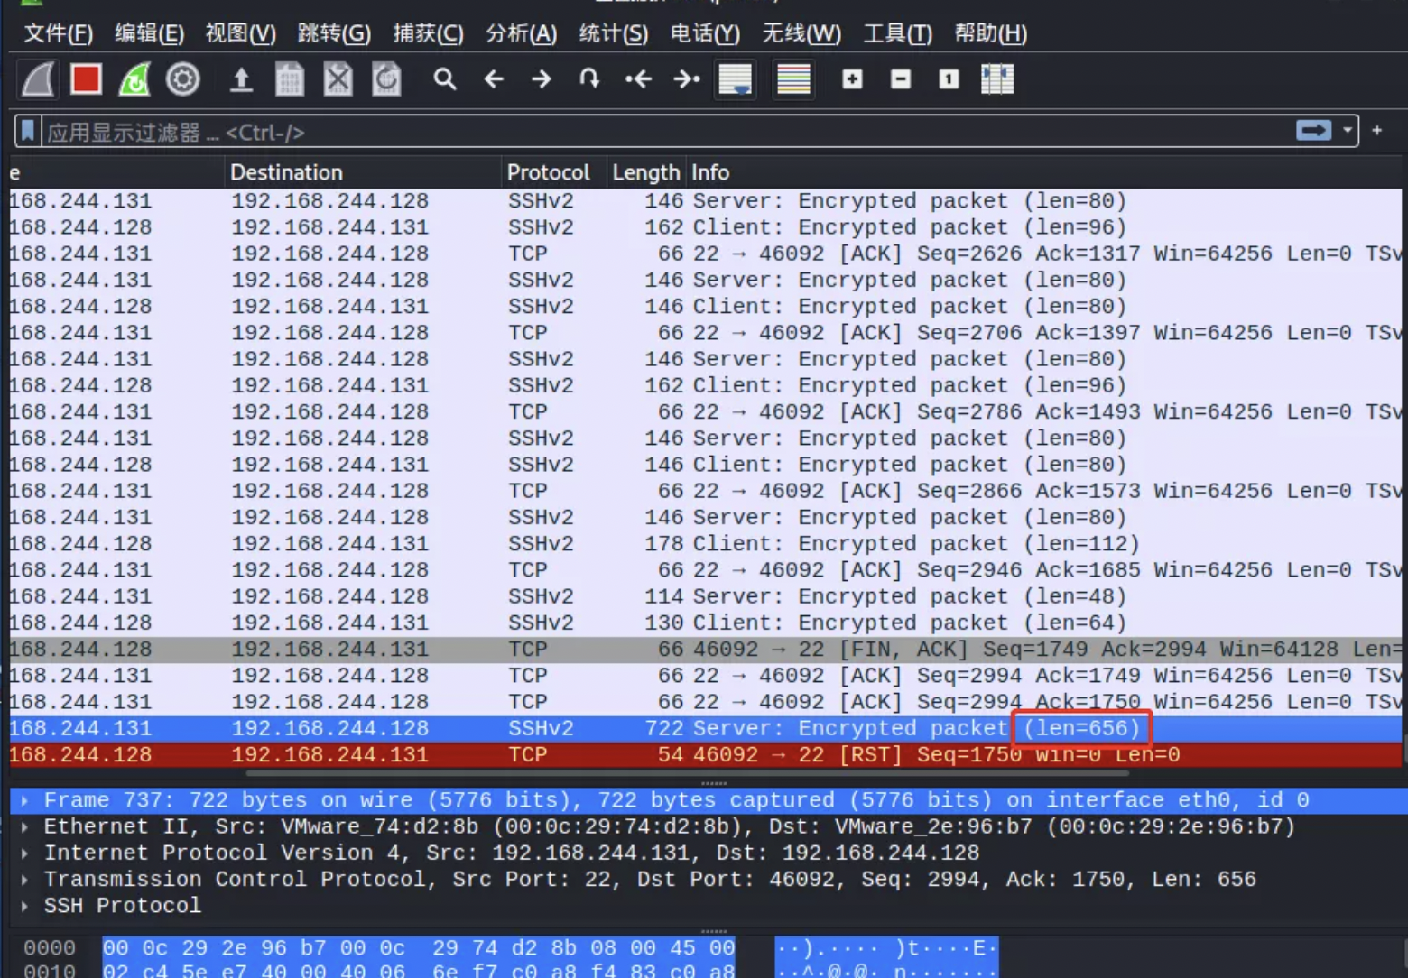Expand Internet Protocol Version 4 row
1408x978 pixels.
pos(24,853)
